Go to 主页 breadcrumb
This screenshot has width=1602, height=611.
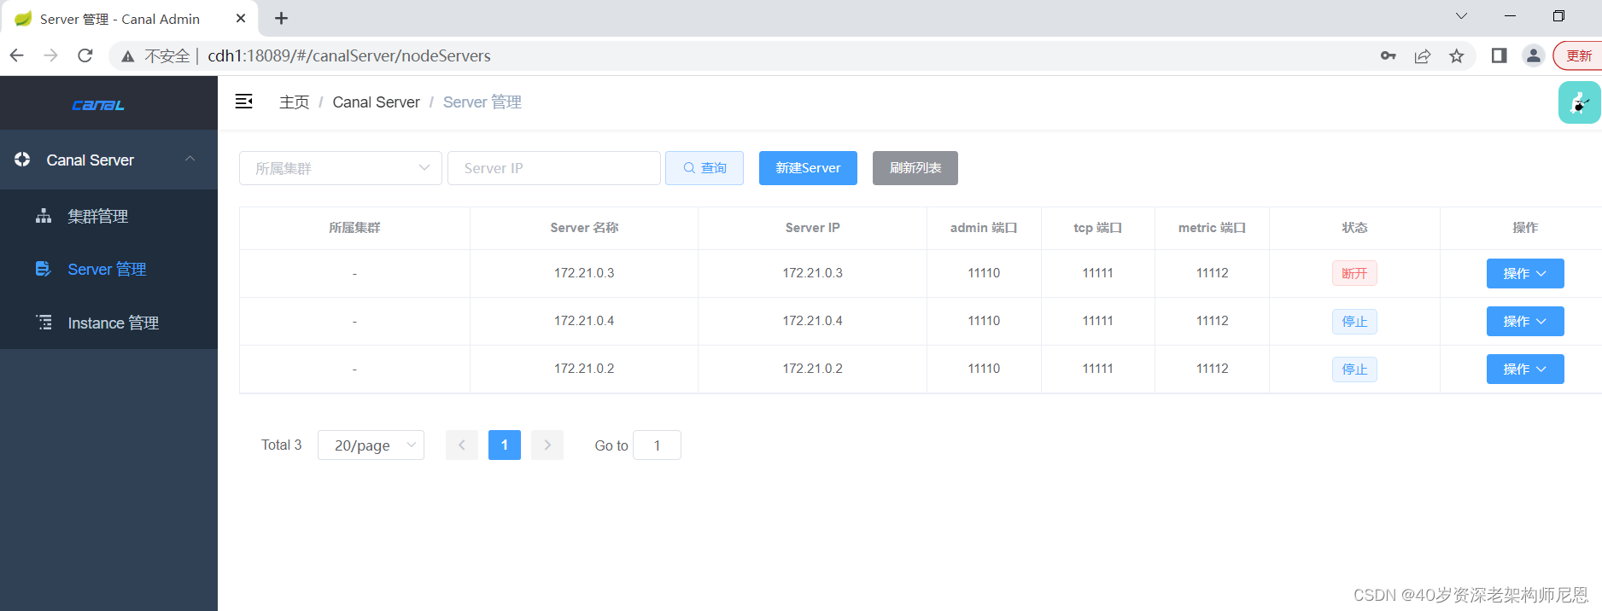click(295, 102)
